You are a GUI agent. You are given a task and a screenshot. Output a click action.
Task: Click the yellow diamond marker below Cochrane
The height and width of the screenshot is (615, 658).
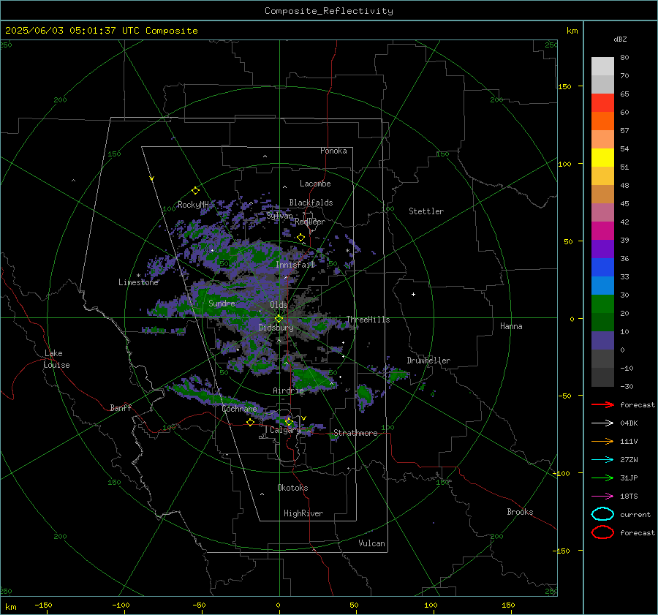tap(250, 422)
